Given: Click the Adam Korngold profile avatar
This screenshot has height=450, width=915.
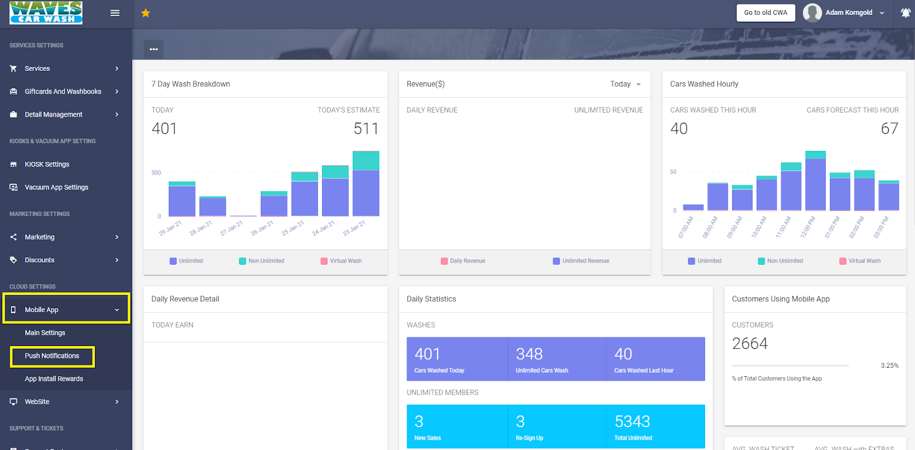Looking at the screenshot, I should 812,13.
